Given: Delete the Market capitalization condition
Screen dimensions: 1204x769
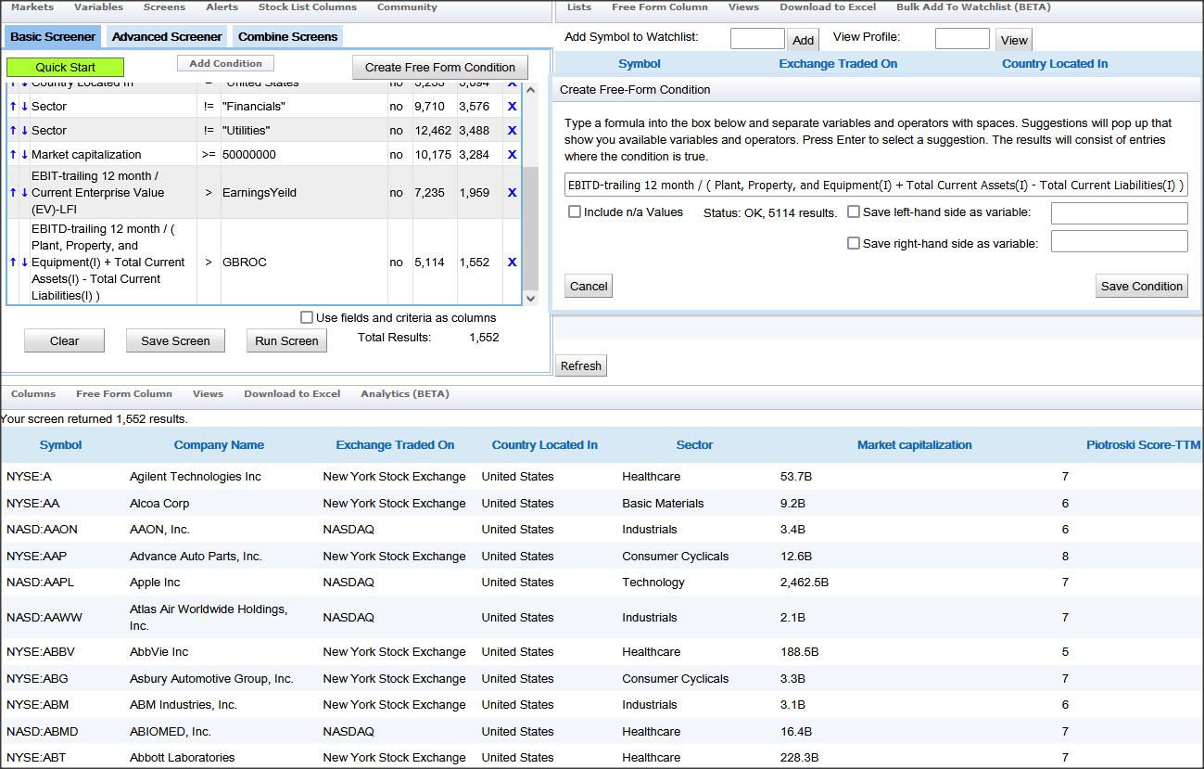Looking at the screenshot, I should click(x=512, y=155).
